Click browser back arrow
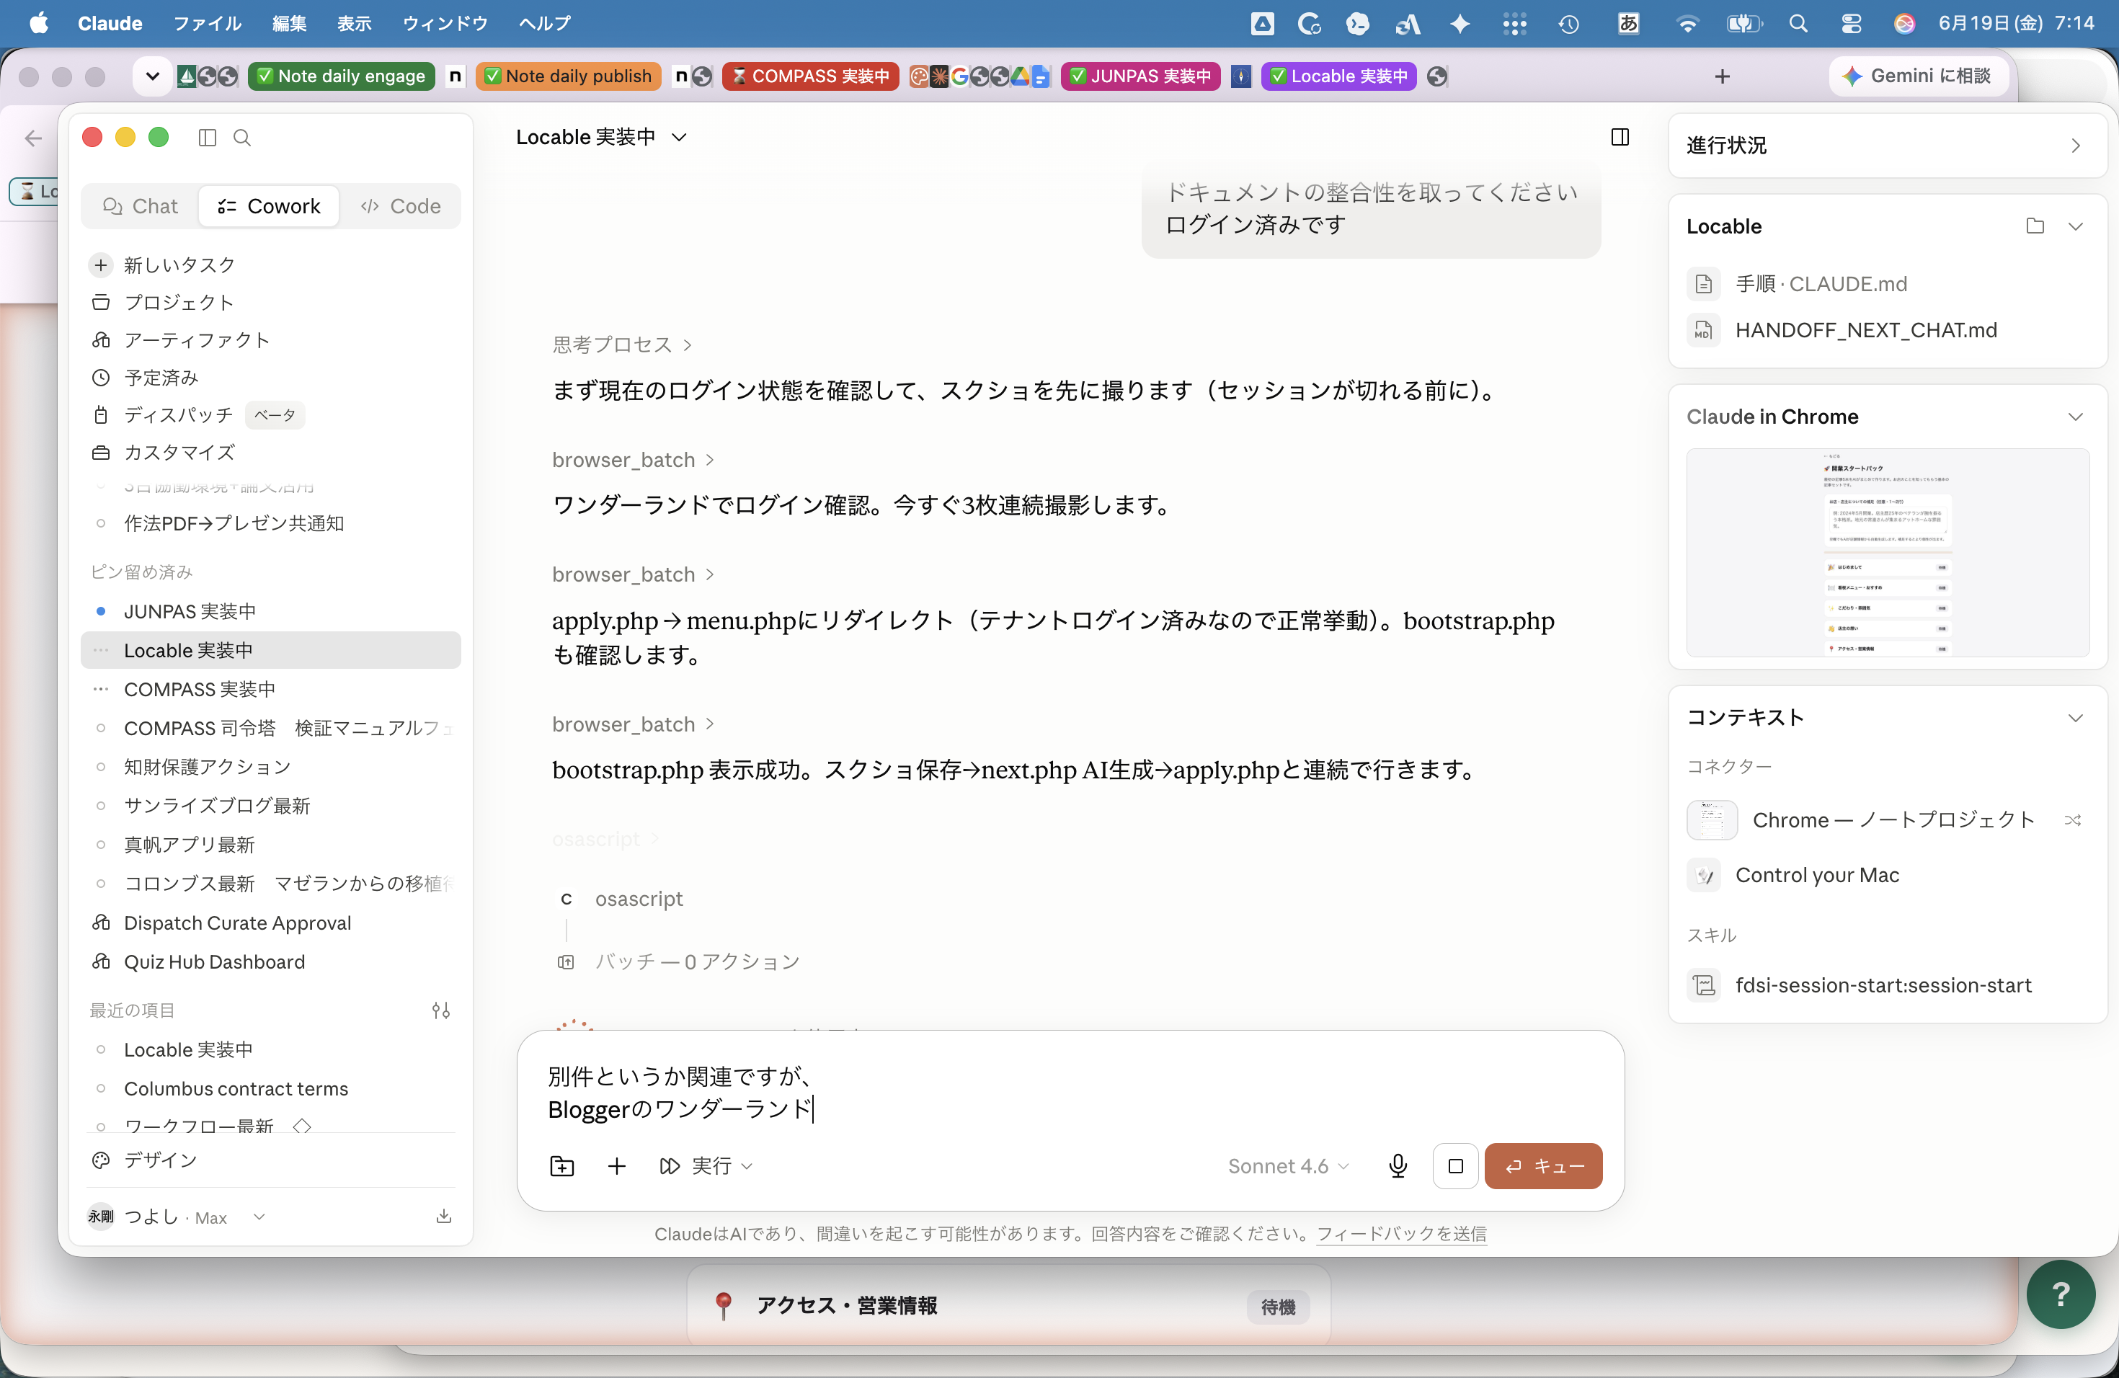2119x1378 pixels. pyautogui.click(x=34, y=138)
